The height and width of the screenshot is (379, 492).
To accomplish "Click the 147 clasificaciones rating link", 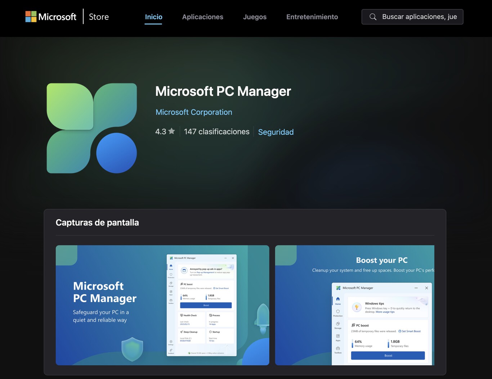I will 216,131.
